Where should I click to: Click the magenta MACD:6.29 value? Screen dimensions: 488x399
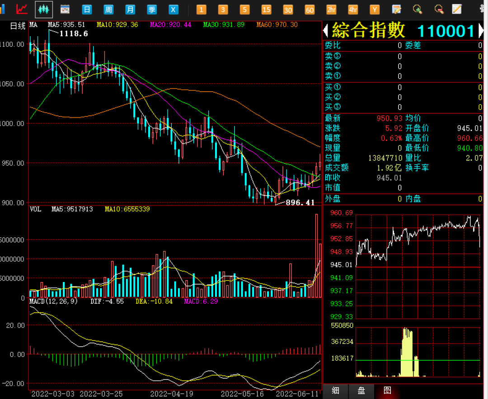click(201, 301)
